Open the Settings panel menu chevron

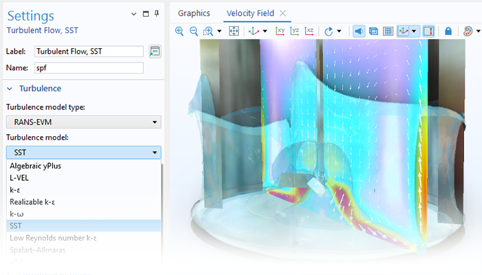pos(134,14)
